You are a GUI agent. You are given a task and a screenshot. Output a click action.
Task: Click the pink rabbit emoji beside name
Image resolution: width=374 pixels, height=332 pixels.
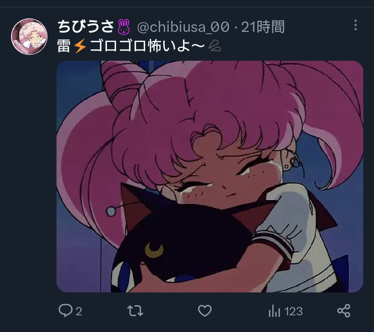[x=124, y=26]
